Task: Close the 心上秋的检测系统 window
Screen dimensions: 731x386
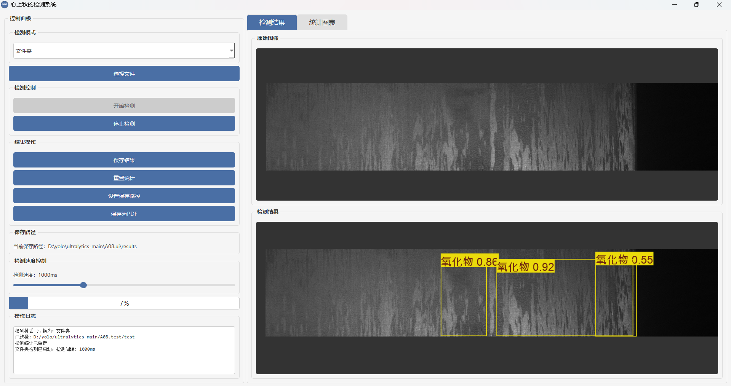Action: click(719, 5)
